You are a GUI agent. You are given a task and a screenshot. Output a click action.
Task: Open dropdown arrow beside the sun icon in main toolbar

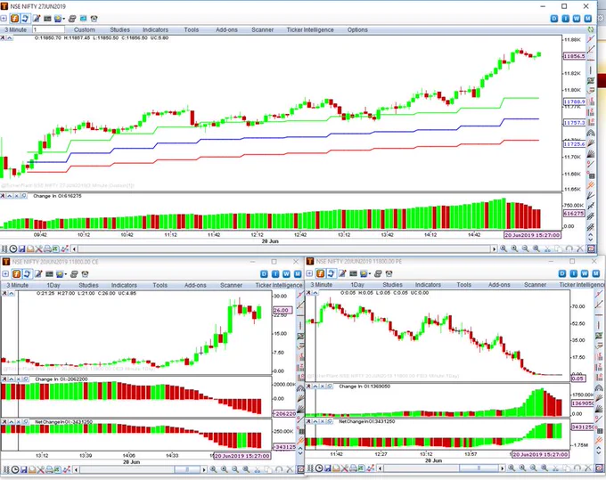pos(63,19)
